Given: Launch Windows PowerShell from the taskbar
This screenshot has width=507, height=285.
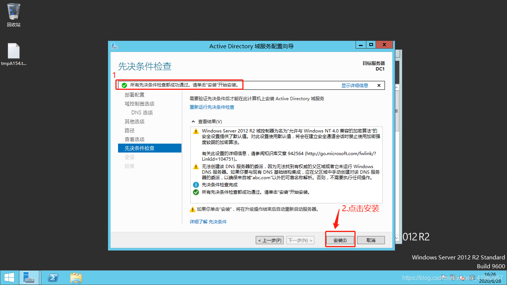Looking at the screenshot, I should coord(53,278).
